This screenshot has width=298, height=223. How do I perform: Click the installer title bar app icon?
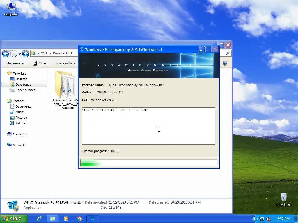[x=81, y=49]
